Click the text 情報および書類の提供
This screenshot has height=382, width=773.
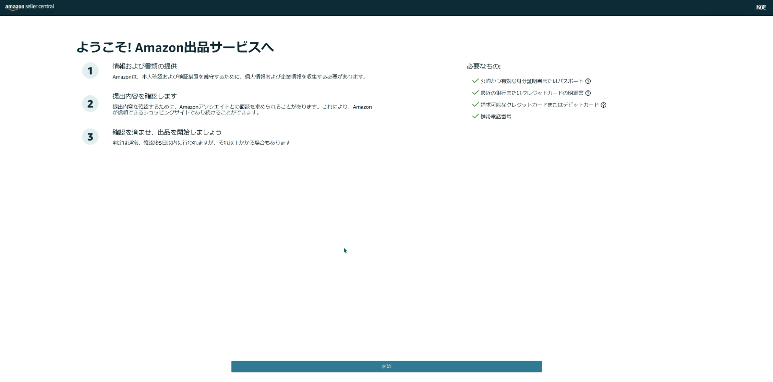point(145,66)
